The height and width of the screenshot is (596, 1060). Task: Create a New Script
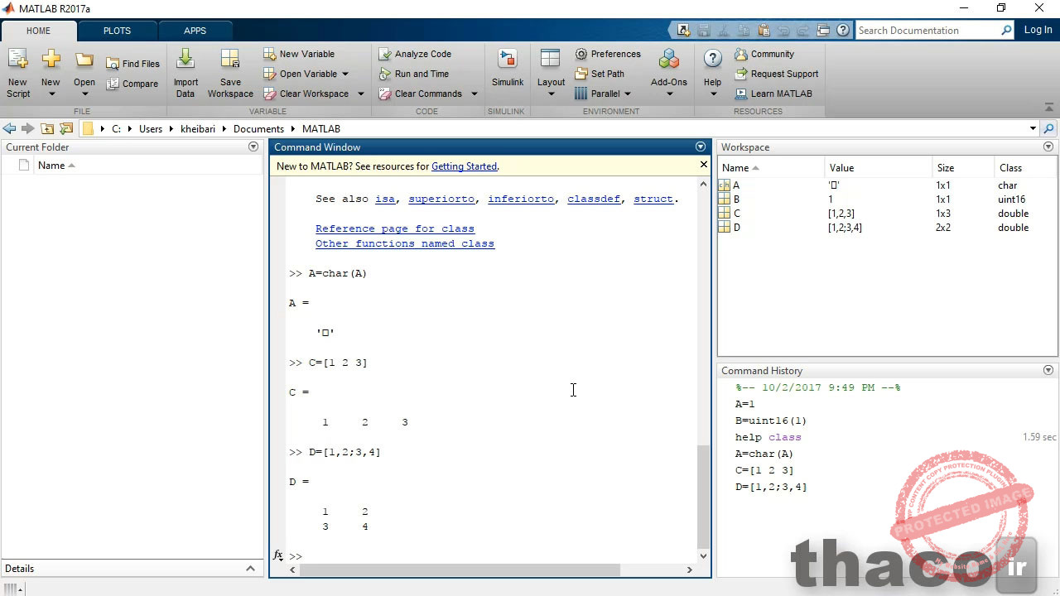tap(17, 73)
